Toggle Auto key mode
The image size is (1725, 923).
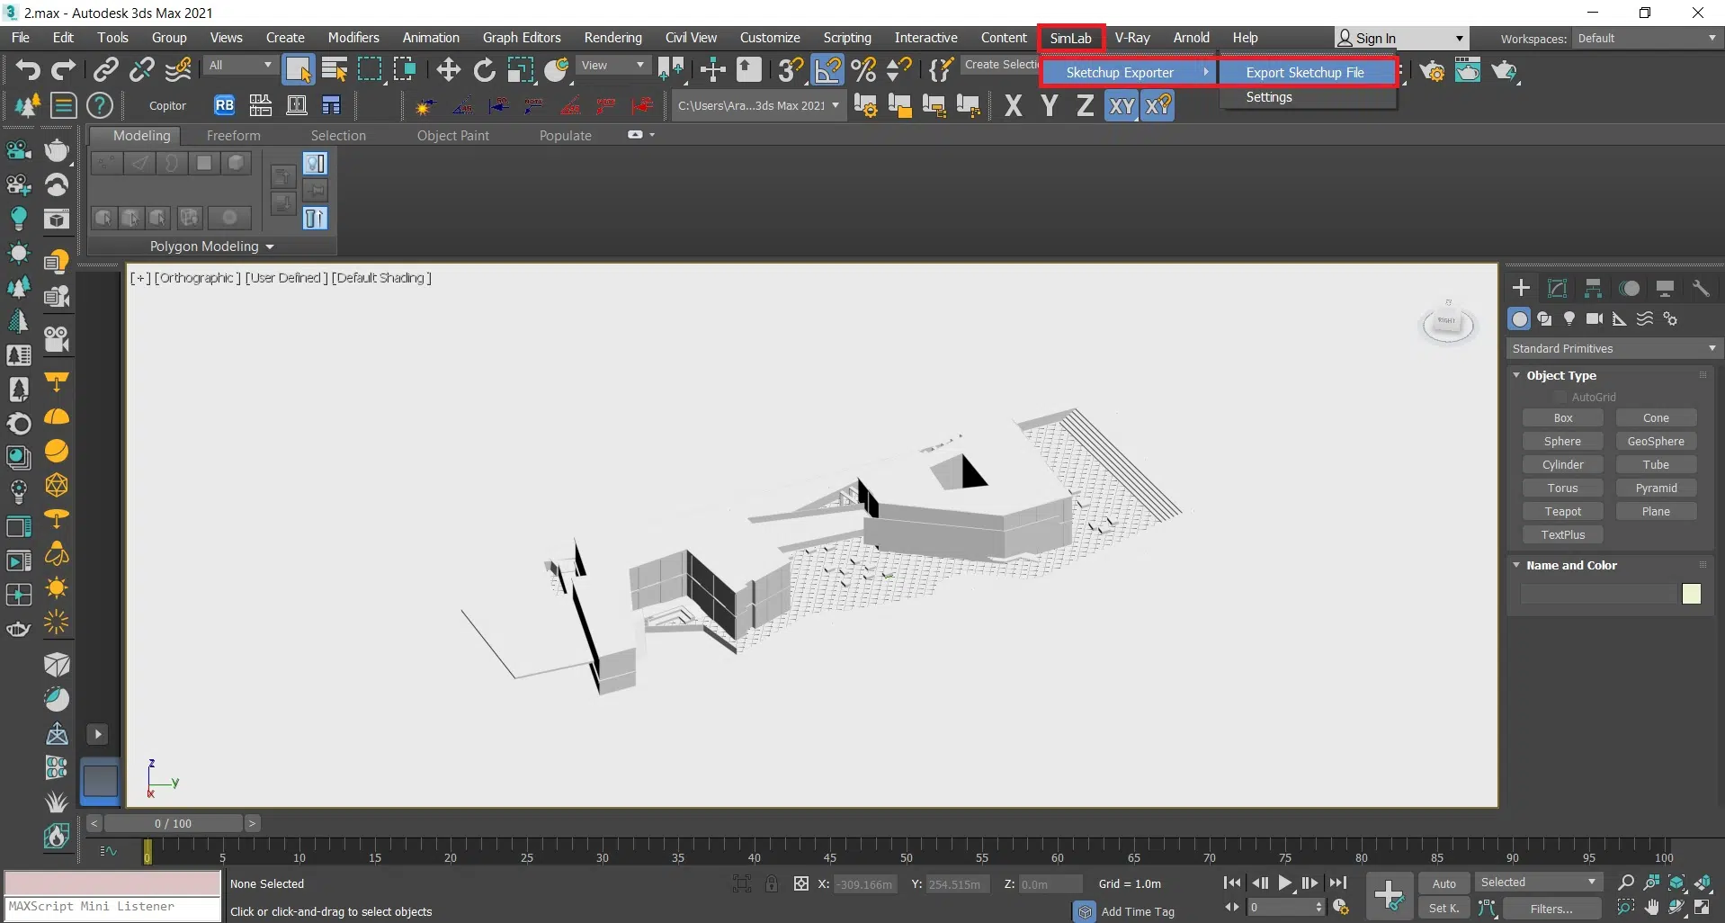(x=1443, y=883)
